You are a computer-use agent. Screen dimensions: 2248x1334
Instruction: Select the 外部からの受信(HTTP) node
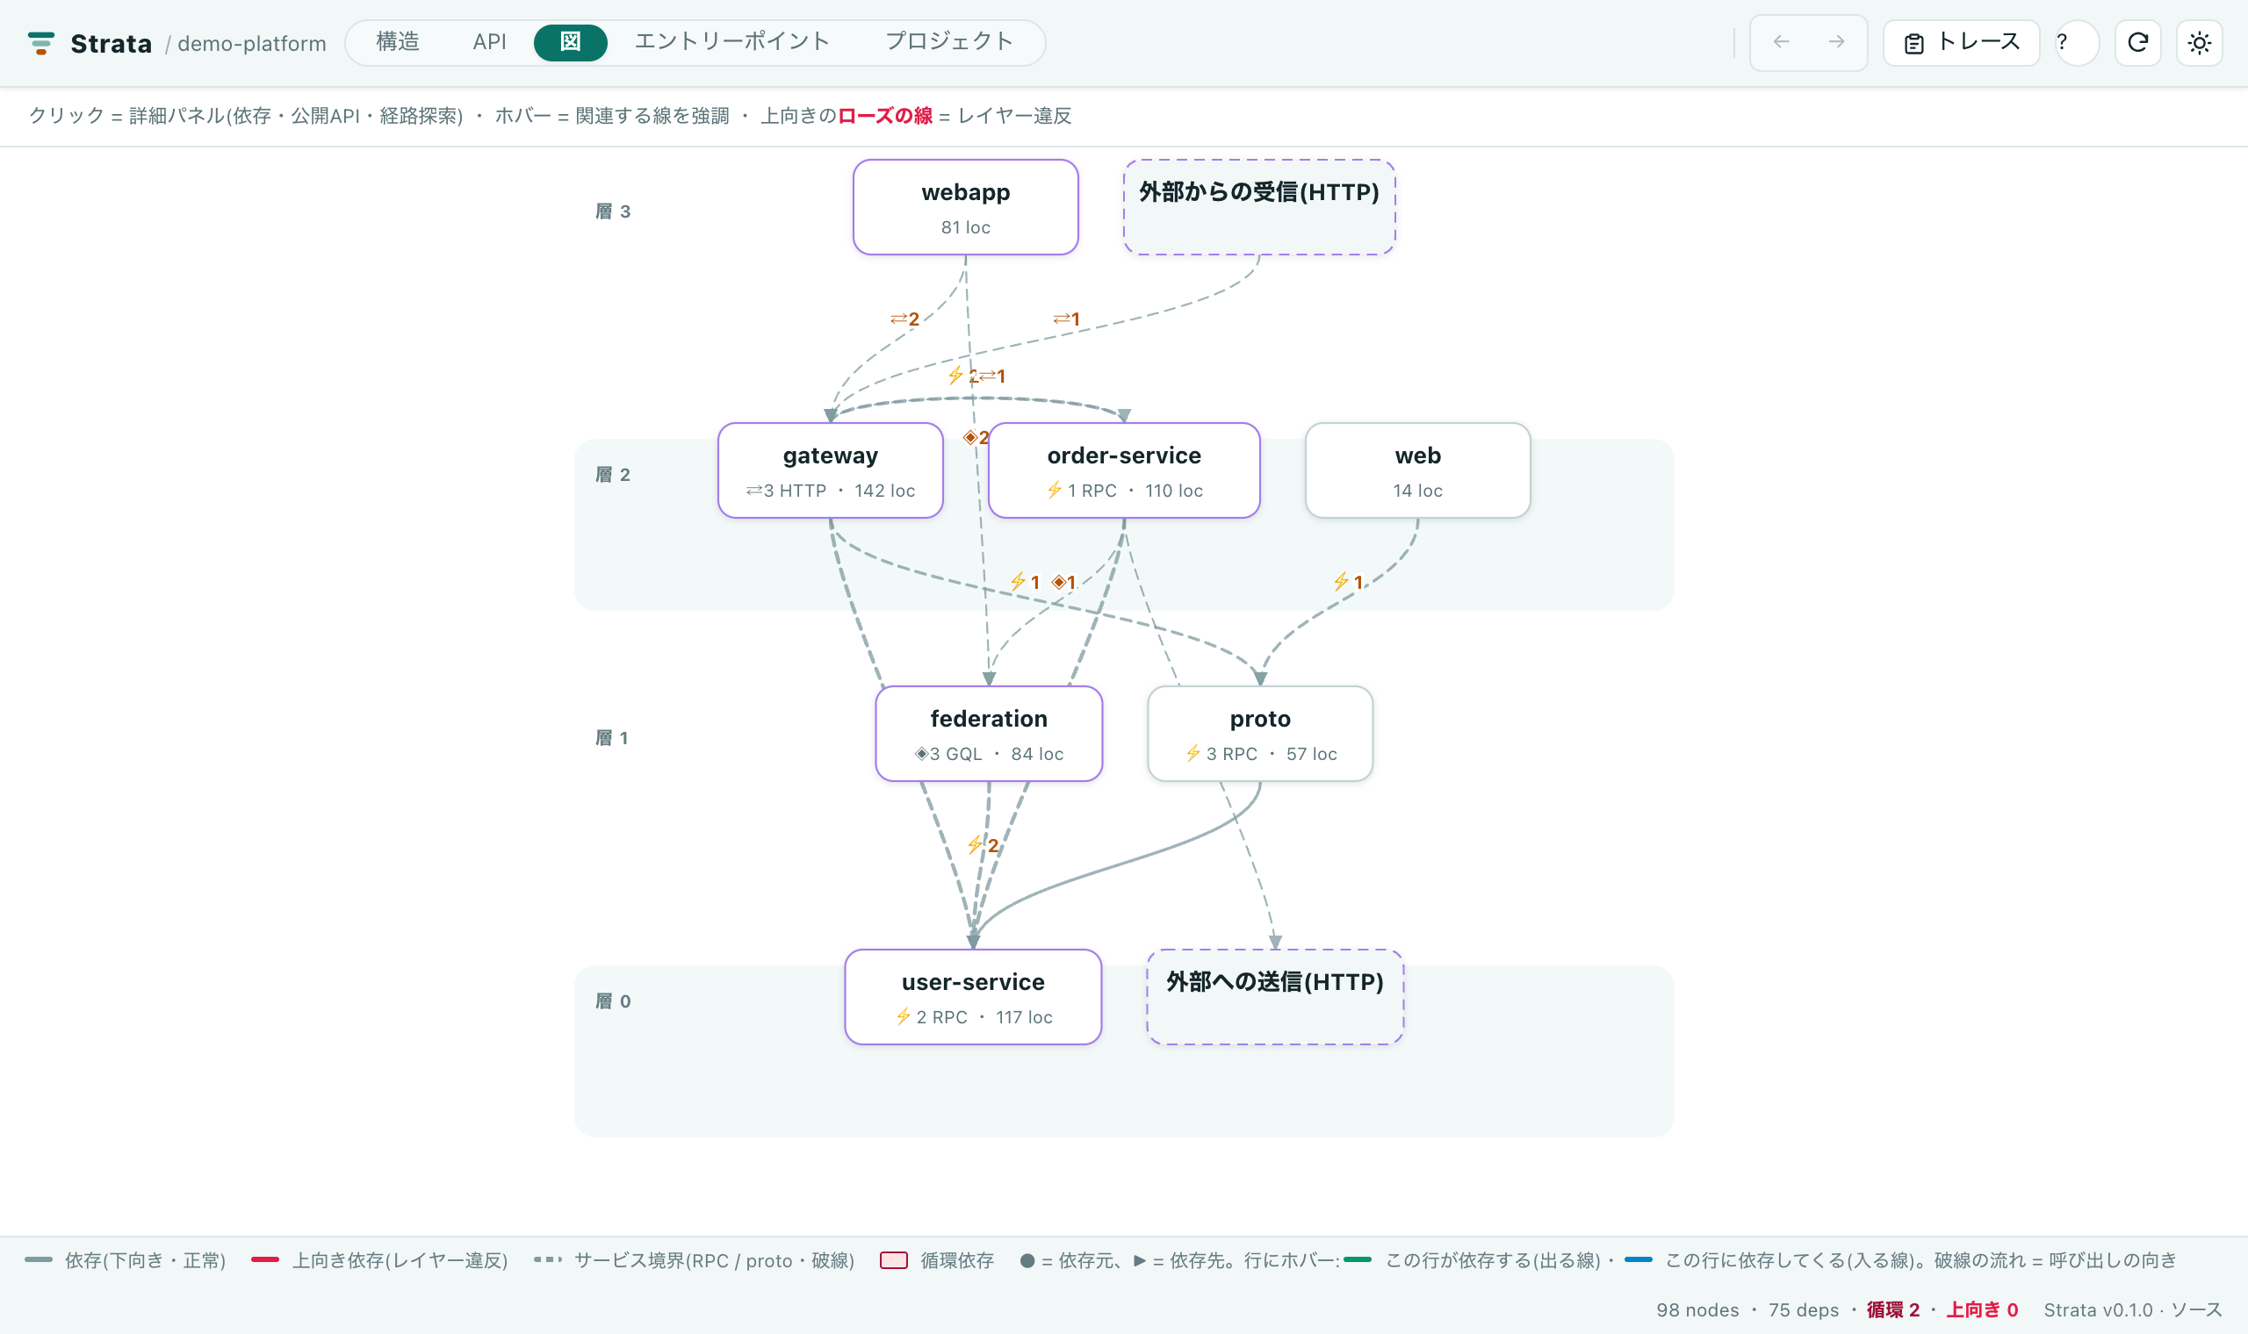1259,208
